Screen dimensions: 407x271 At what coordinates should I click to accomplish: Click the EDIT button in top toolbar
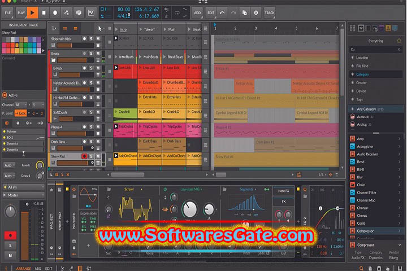211,13
